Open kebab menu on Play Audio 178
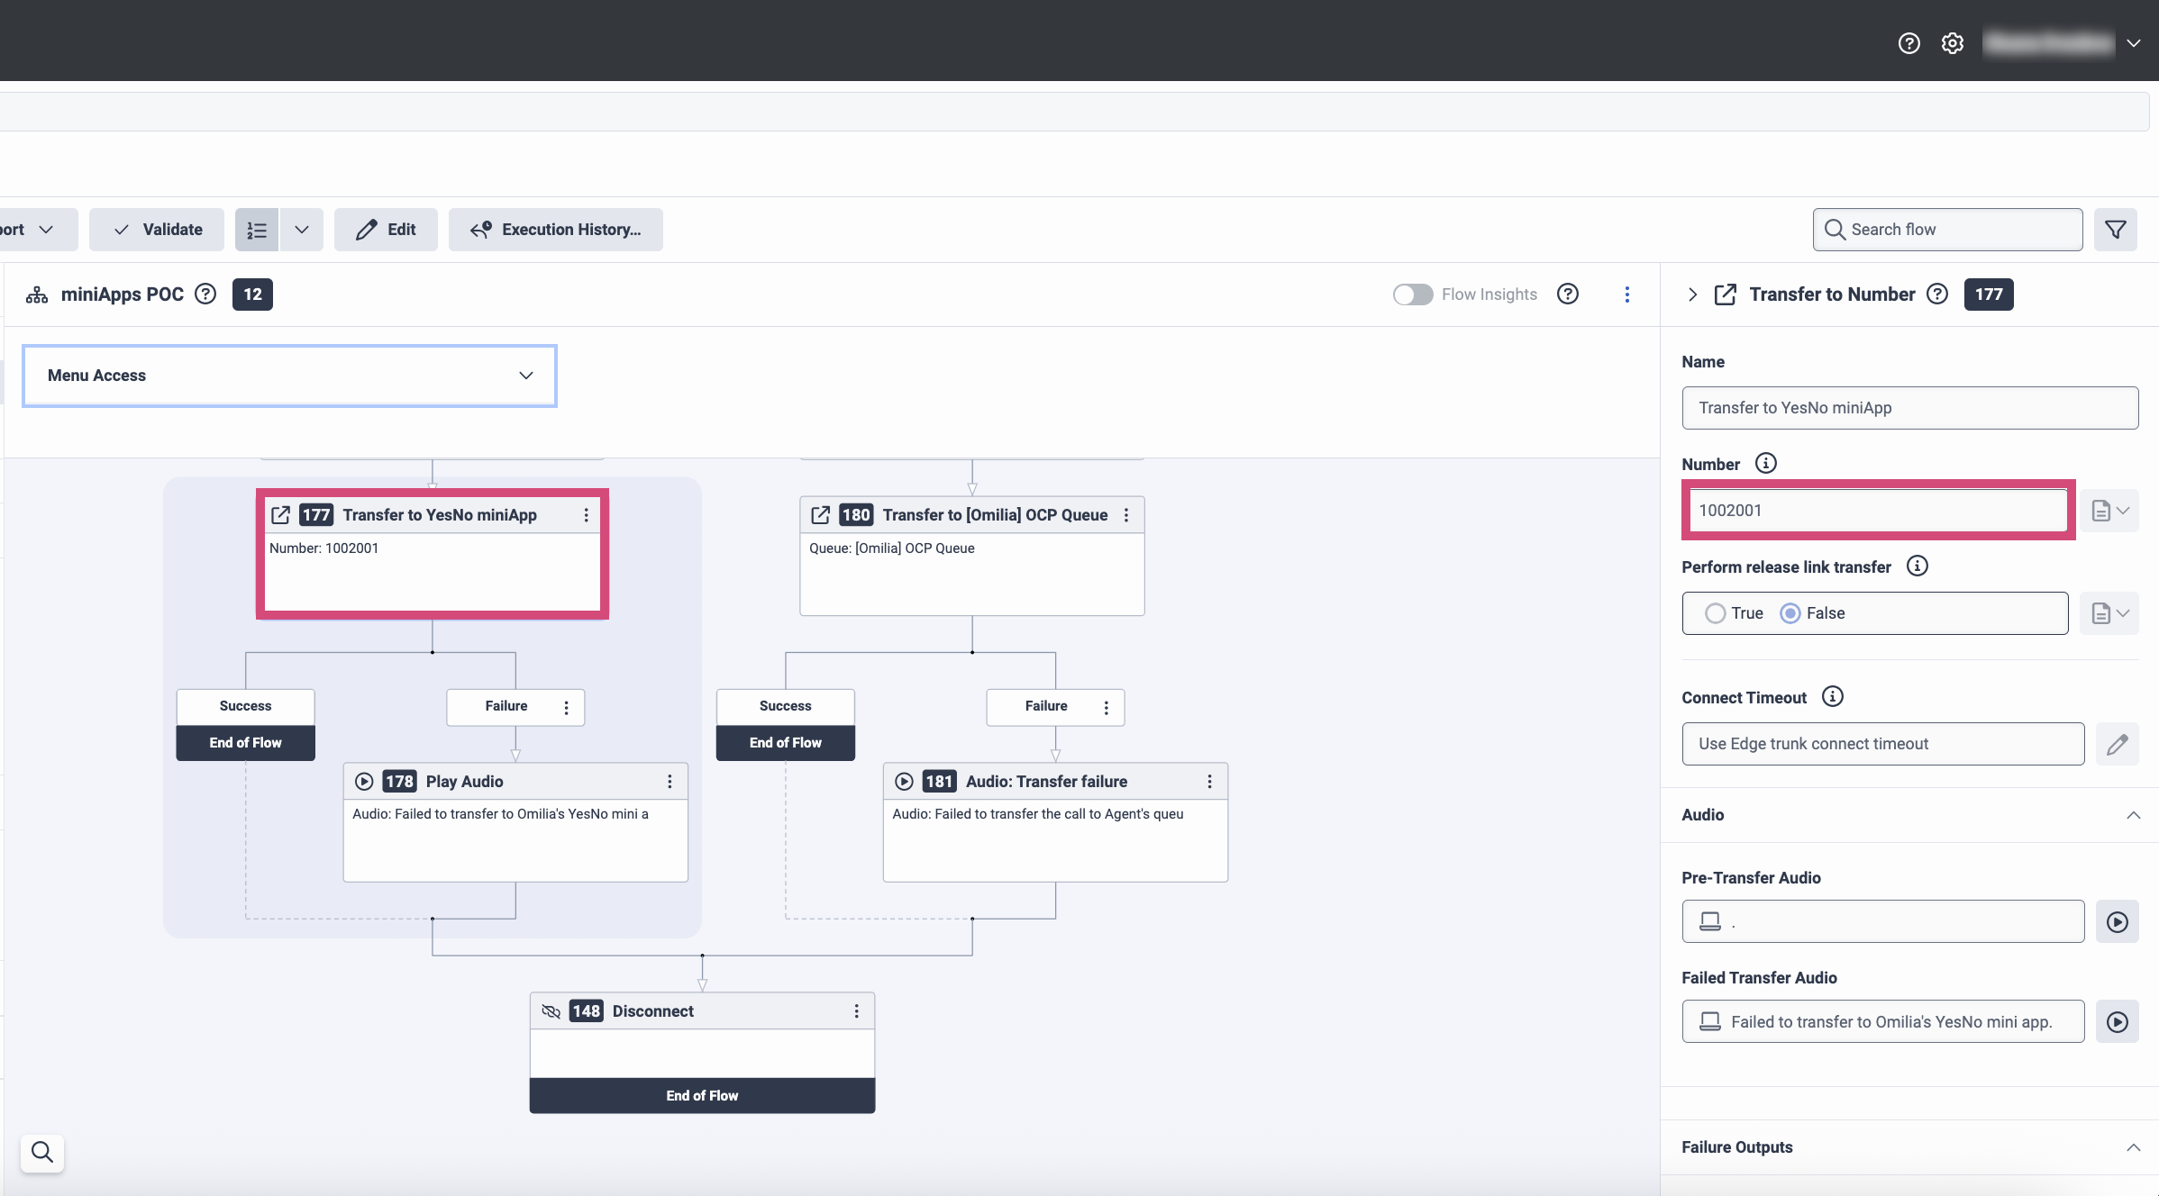 [670, 782]
